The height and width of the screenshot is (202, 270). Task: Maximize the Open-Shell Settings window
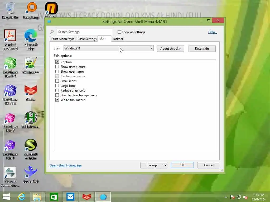pos(209,21)
